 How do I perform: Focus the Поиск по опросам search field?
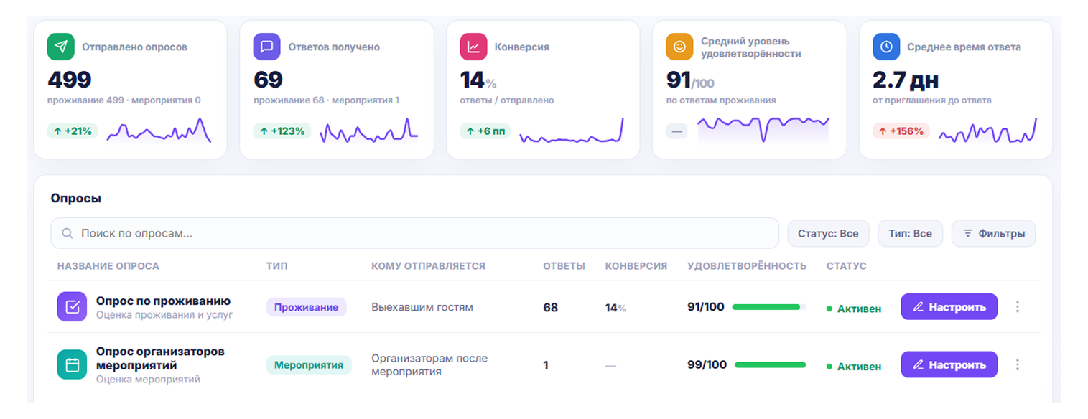414,233
